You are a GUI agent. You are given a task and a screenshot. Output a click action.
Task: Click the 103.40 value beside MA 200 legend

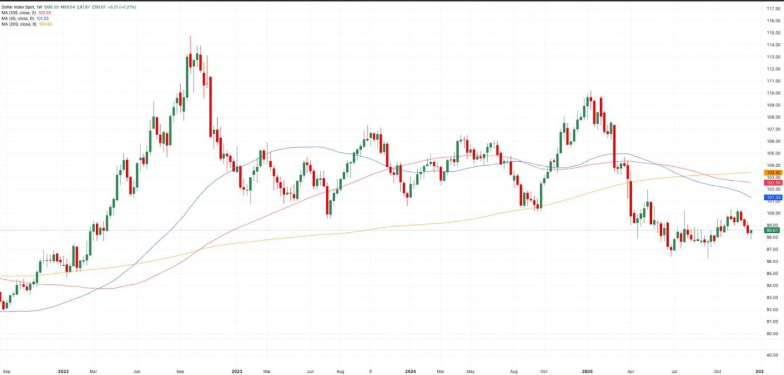click(x=45, y=24)
